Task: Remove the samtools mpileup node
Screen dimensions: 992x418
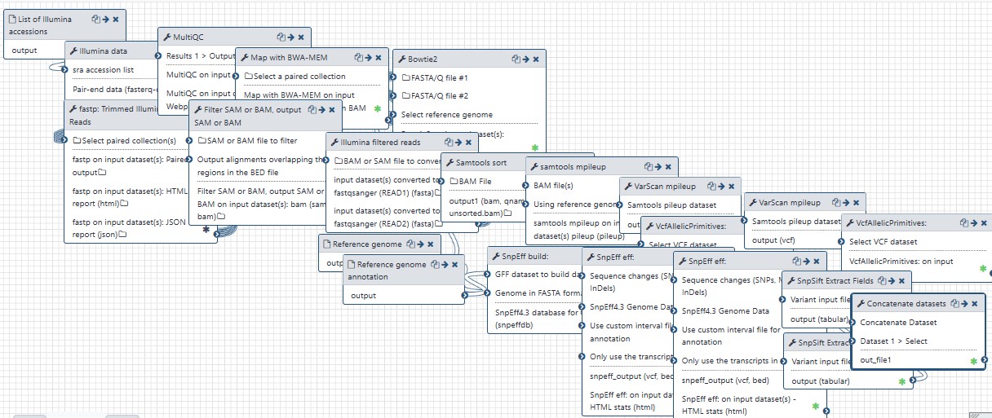Action: coord(669,166)
